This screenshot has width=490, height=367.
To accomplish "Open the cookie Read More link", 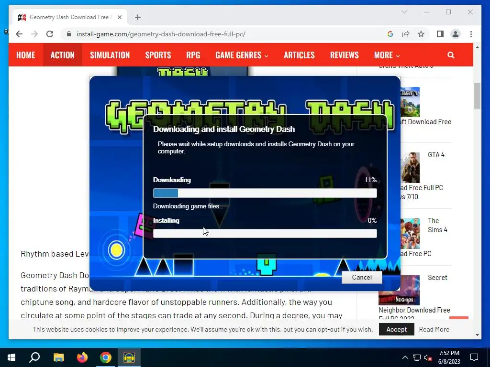I will 434,329.
